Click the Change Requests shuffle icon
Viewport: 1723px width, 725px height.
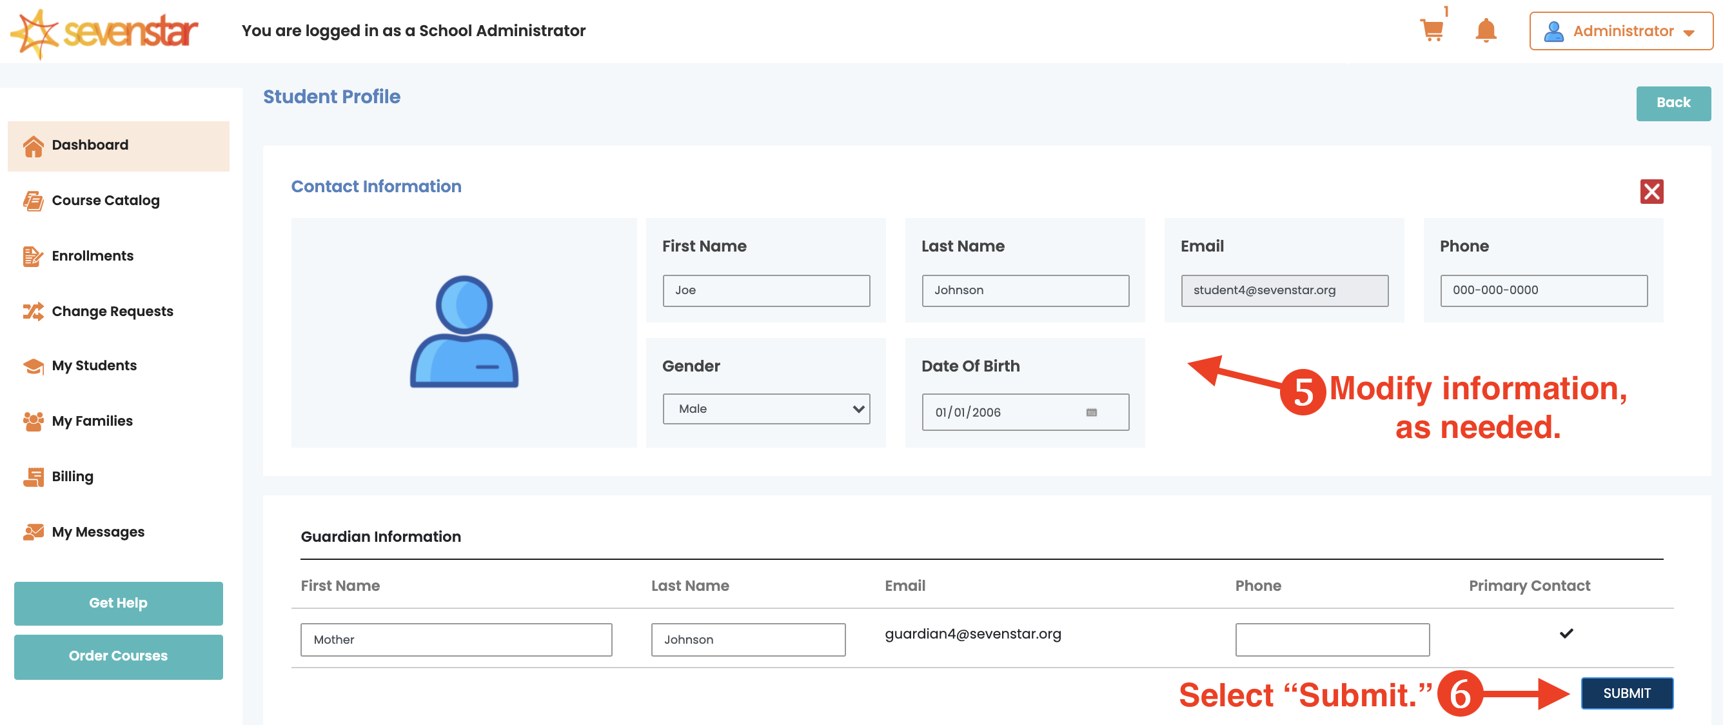(33, 311)
